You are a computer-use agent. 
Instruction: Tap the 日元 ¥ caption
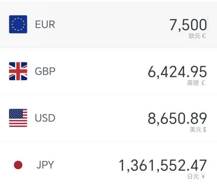click(x=196, y=177)
